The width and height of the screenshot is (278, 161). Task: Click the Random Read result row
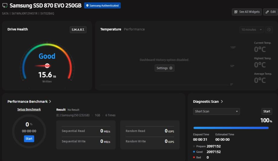coord(150,131)
